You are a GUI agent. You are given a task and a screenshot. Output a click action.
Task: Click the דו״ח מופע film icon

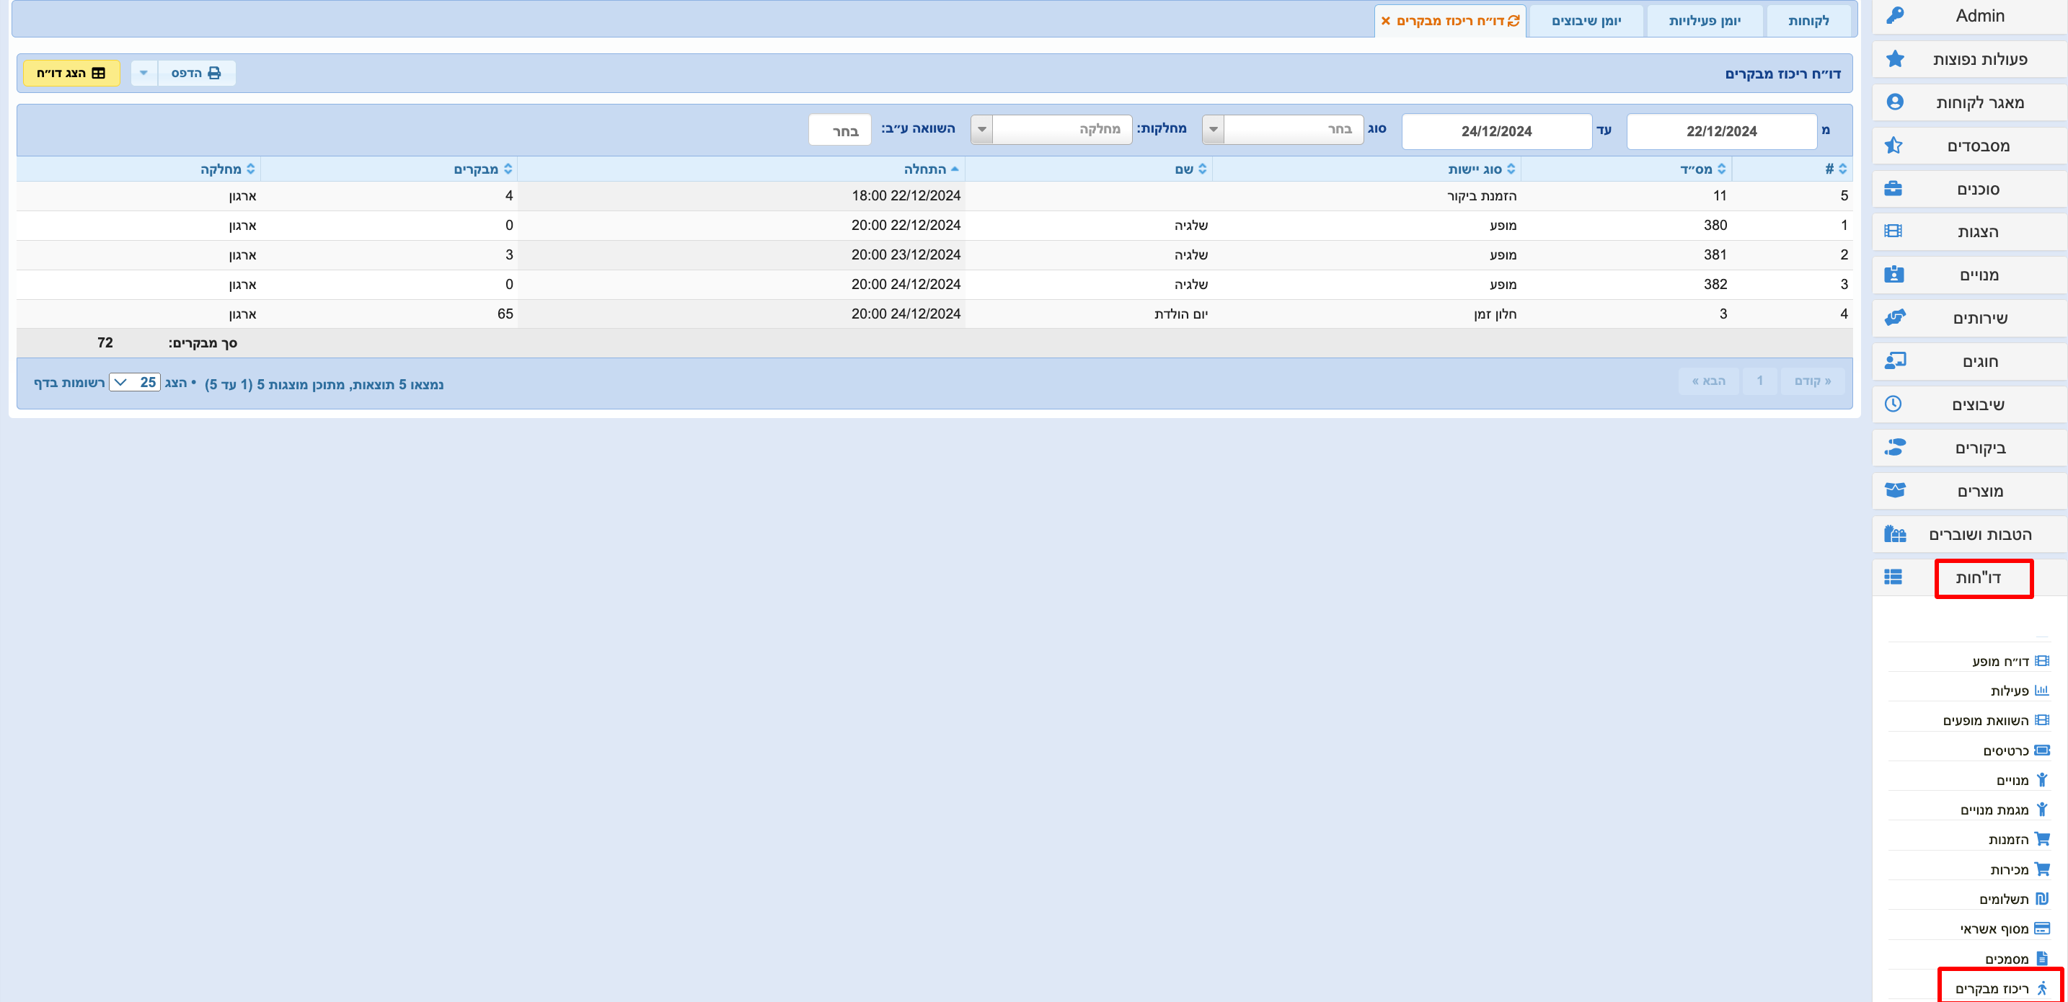click(x=2042, y=661)
